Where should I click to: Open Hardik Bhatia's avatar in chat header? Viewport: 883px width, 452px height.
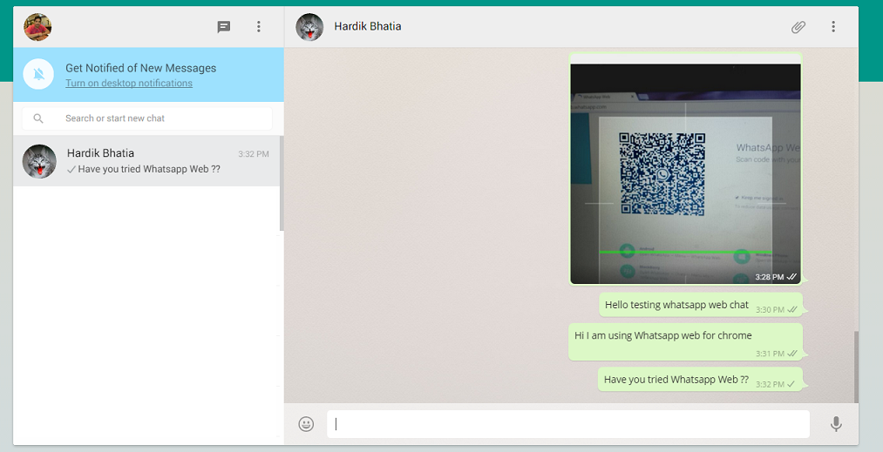click(309, 27)
